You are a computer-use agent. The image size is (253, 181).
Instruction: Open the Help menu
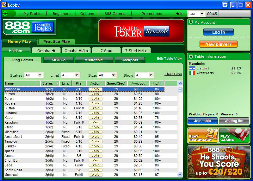click(179, 14)
